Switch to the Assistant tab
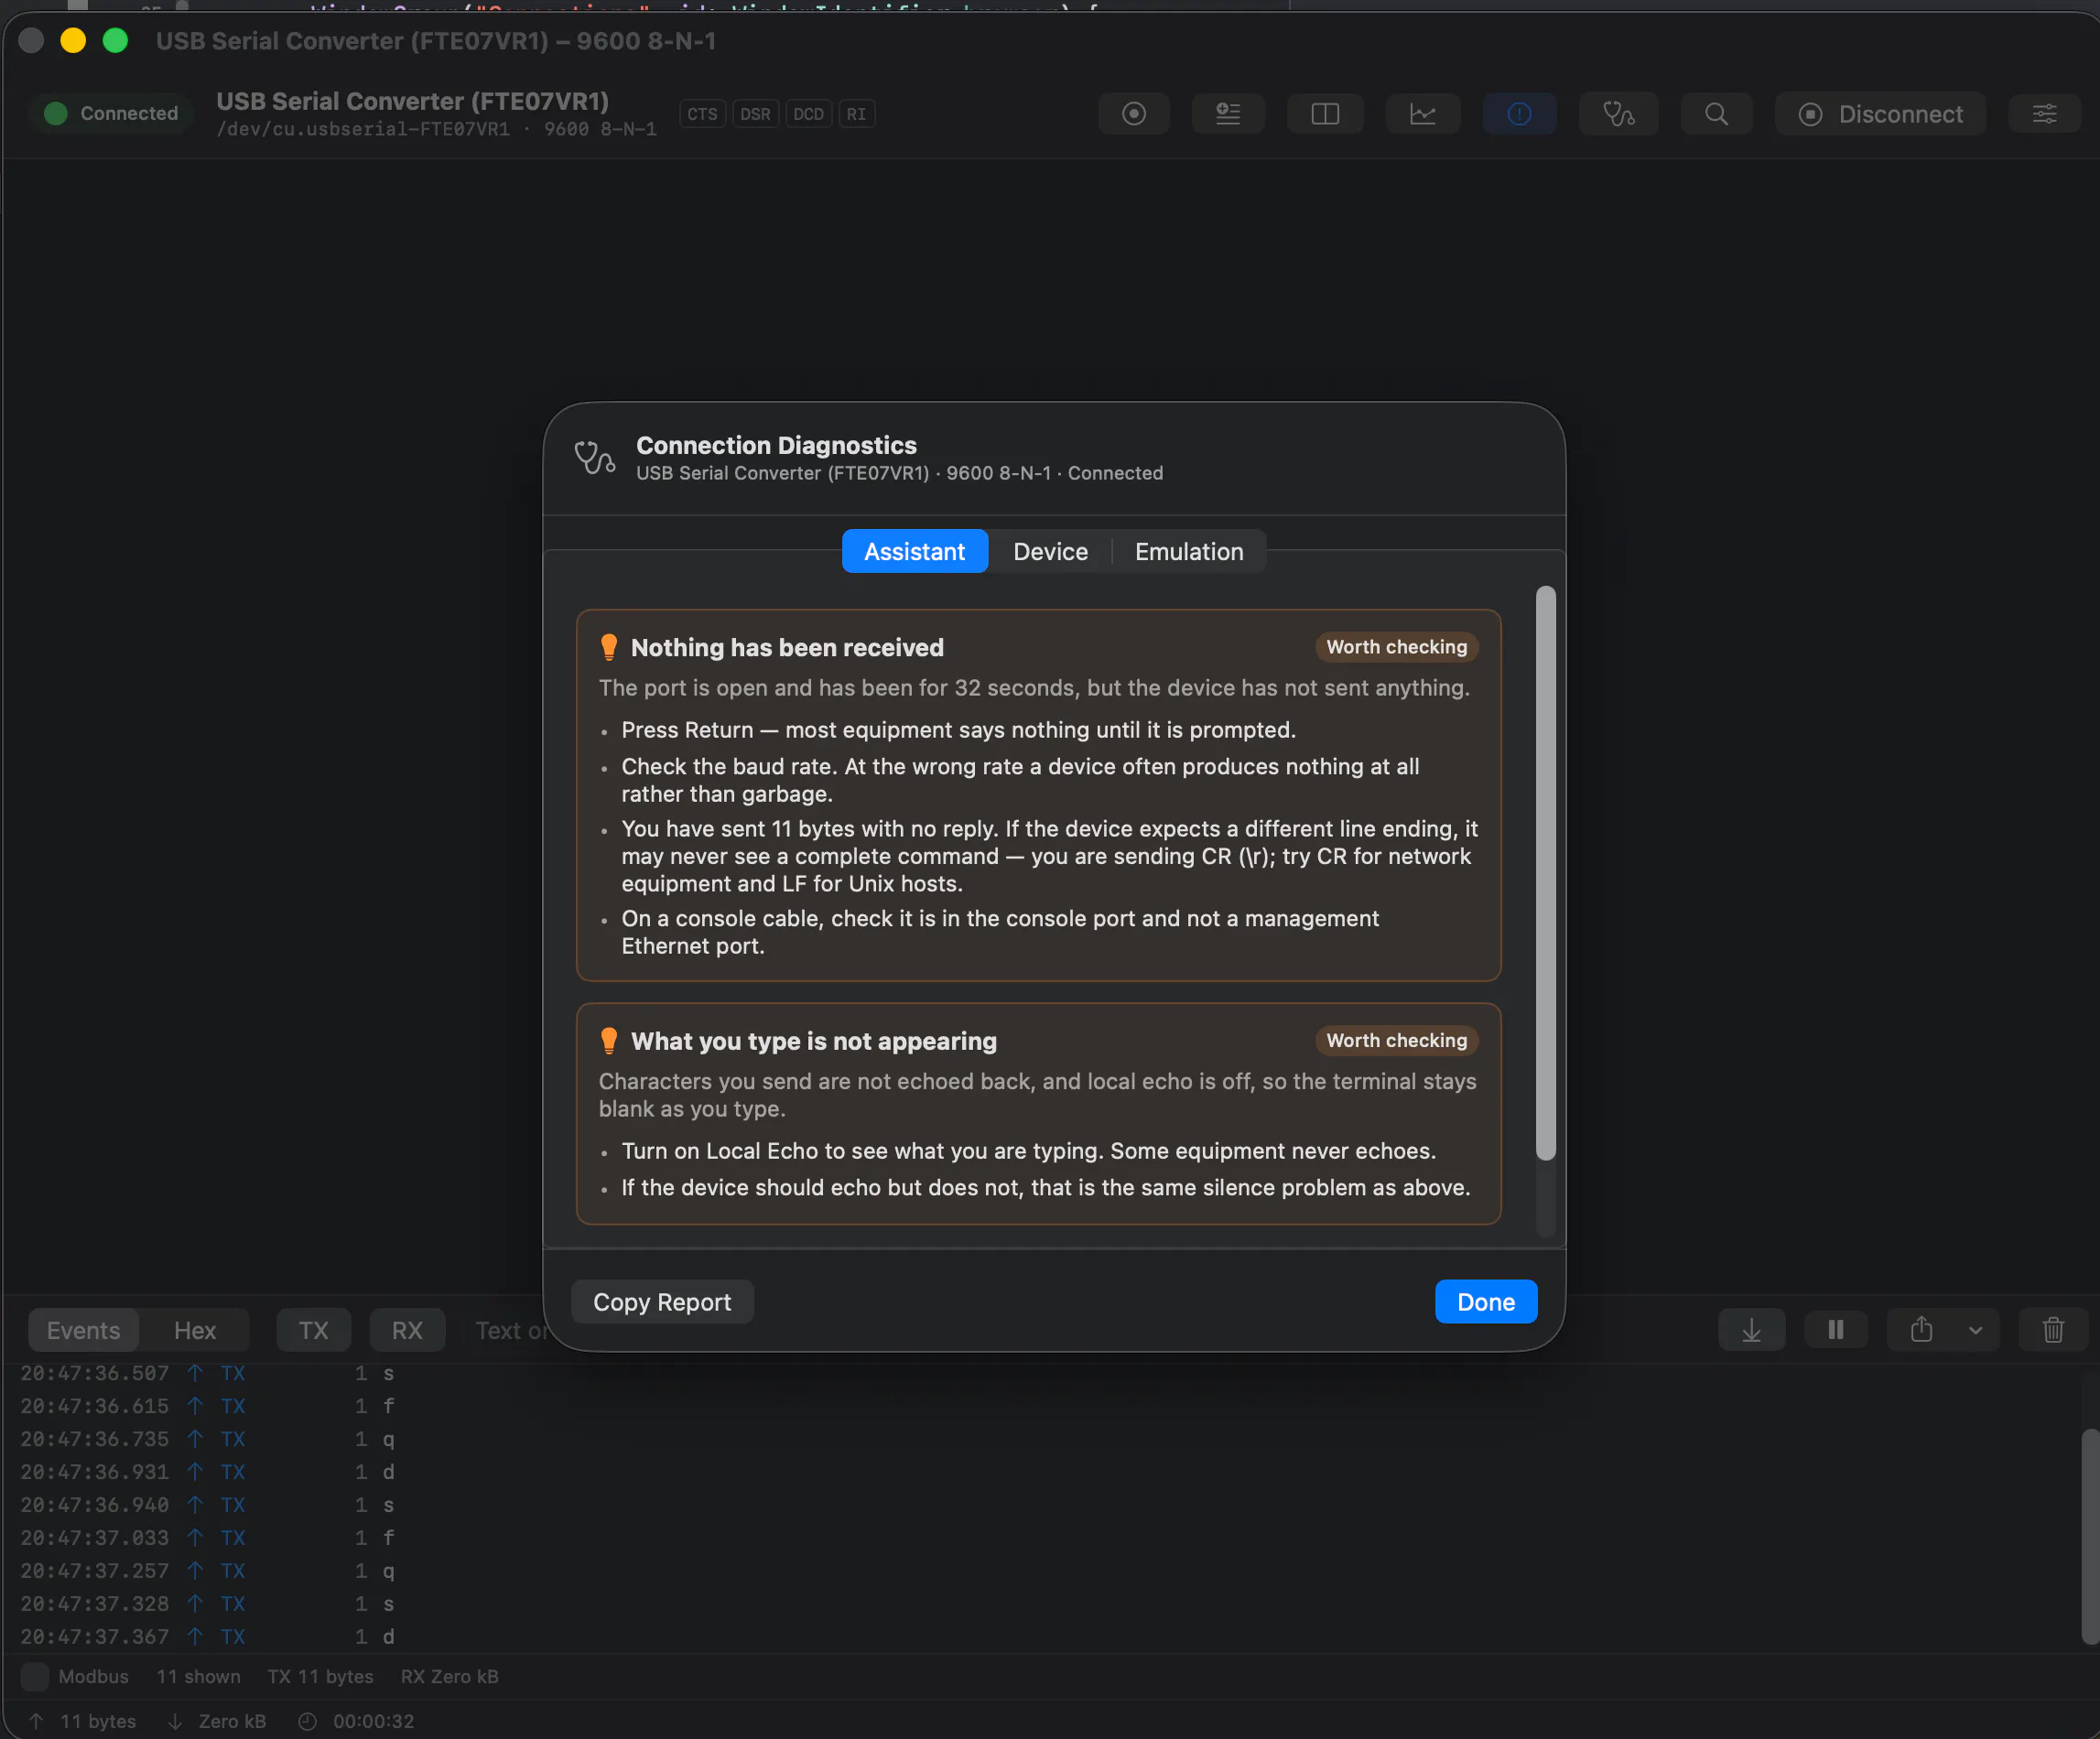The height and width of the screenshot is (1739, 2100). coord(914,552)
